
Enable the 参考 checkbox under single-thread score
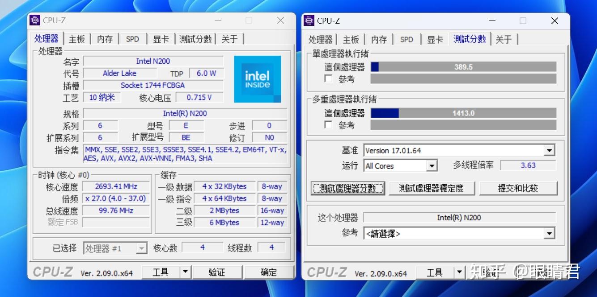327,78
